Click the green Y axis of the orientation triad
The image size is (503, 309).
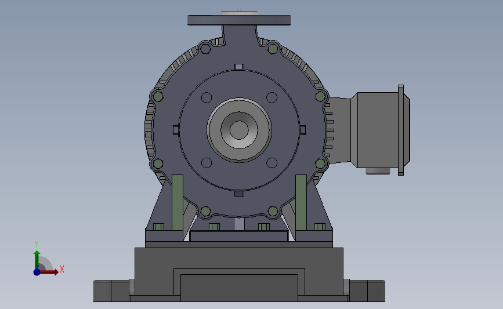click(x=37, y=260)
